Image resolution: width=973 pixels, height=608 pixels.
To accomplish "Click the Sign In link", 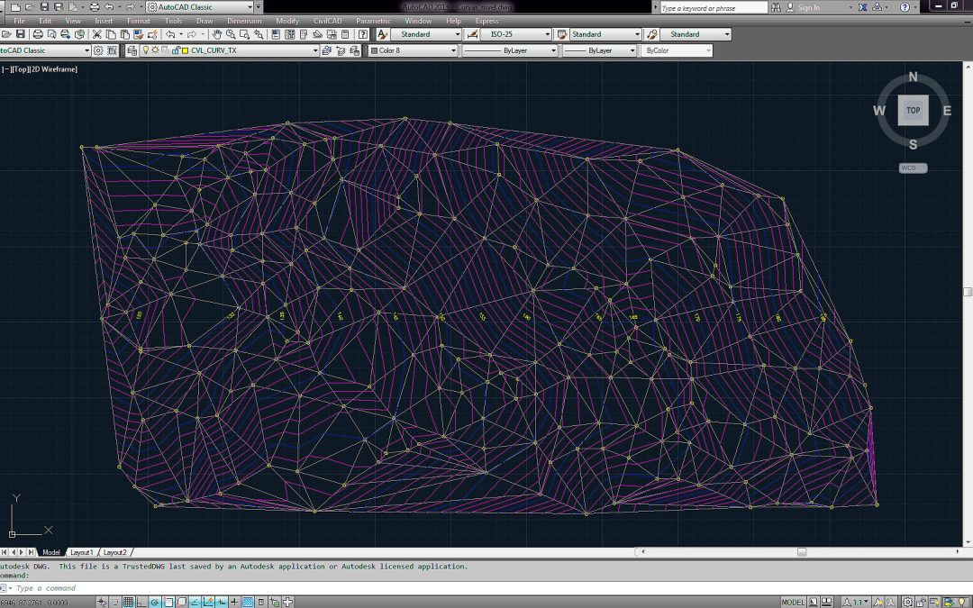I will [x=808, y=7].
